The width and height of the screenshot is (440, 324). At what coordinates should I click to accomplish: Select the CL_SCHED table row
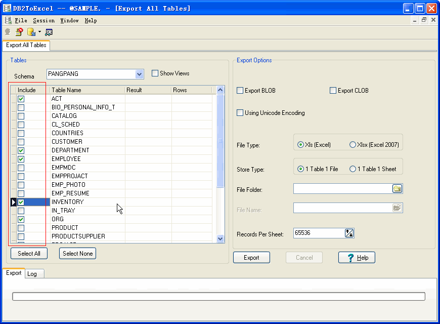[x=111, y=125]
